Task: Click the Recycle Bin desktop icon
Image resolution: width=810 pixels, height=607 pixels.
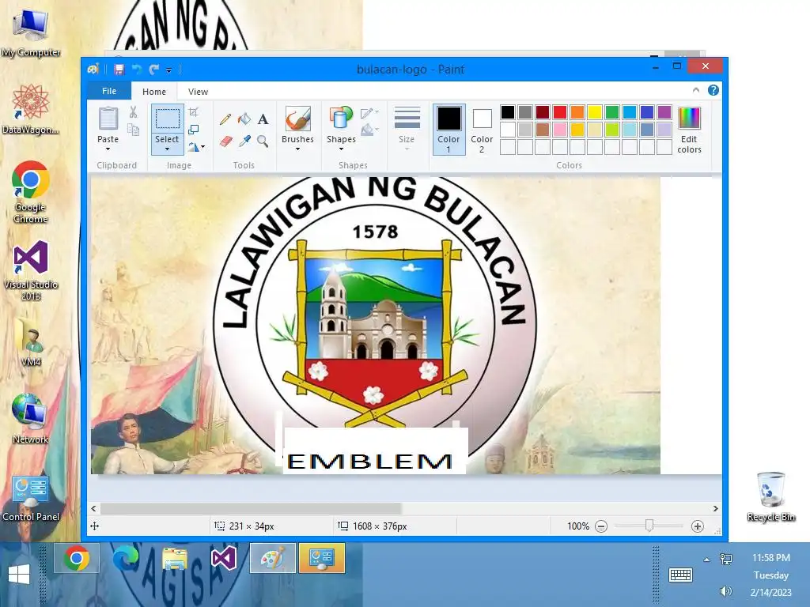Action: [x=770, y=496]
